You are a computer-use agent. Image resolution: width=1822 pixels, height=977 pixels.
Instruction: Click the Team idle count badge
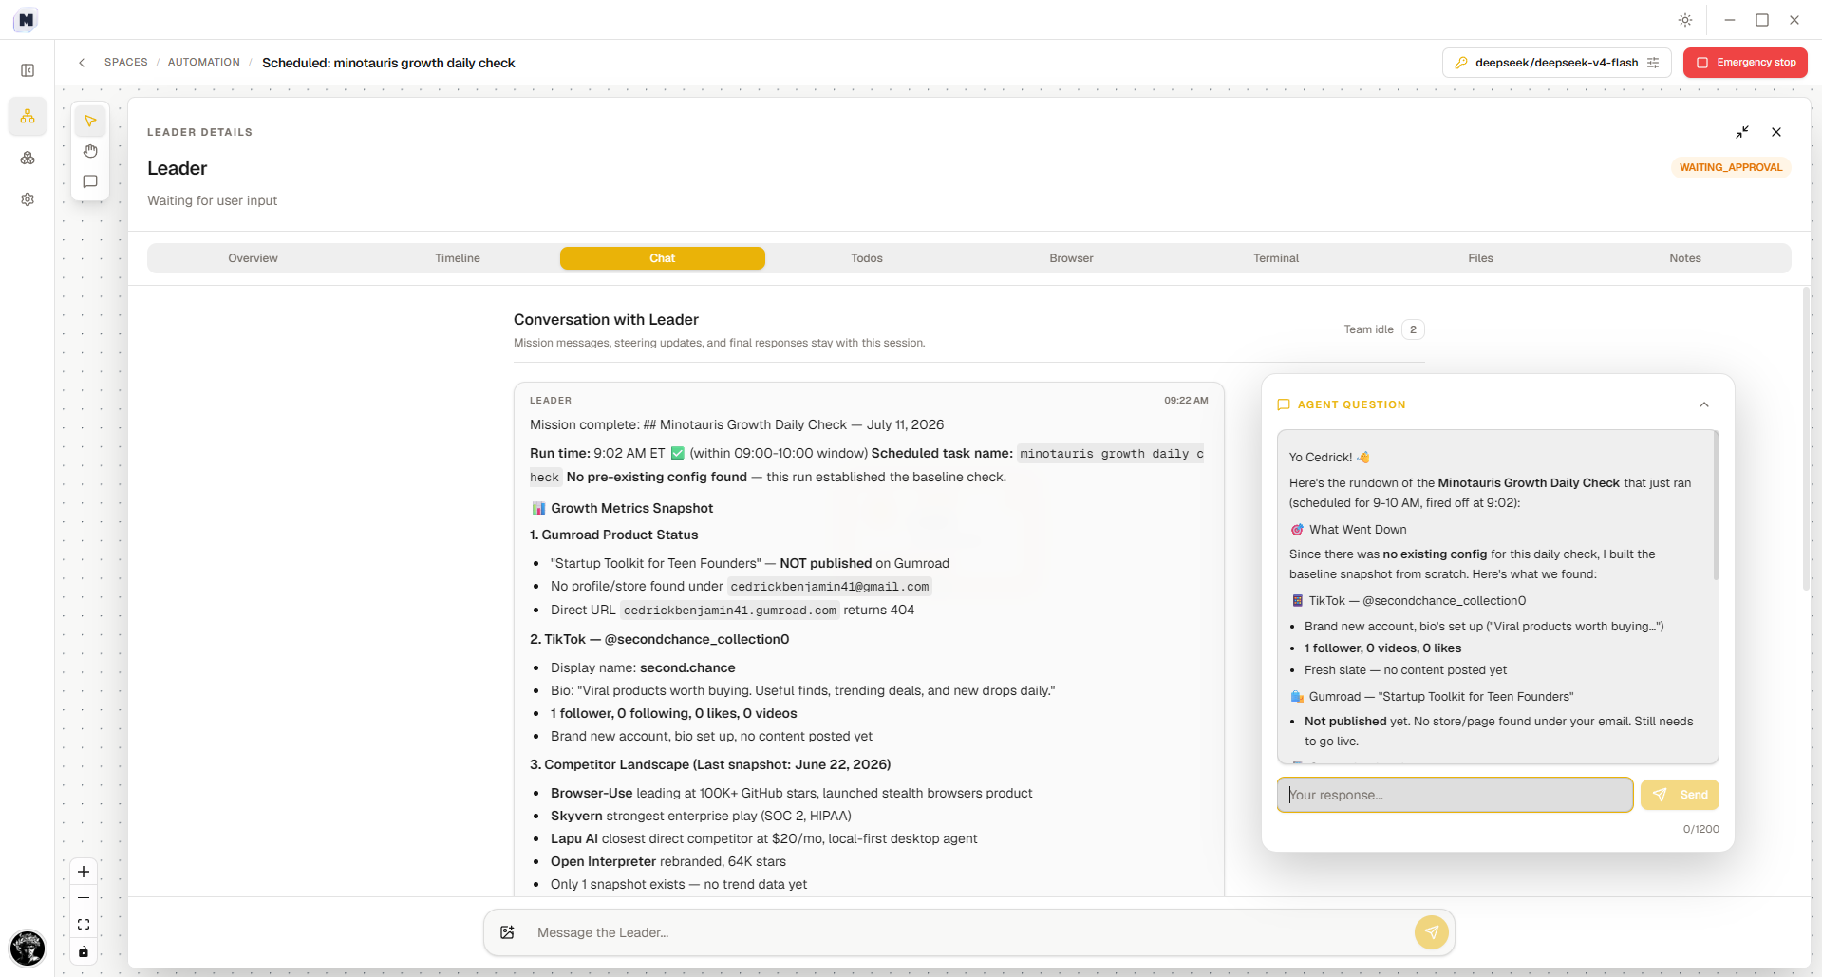(1413, 329)
